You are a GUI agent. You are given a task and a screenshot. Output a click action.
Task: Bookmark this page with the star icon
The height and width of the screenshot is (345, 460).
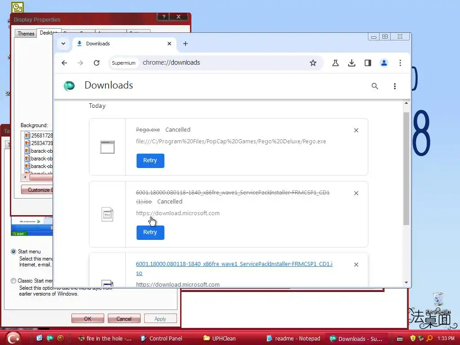pos(313,63)
